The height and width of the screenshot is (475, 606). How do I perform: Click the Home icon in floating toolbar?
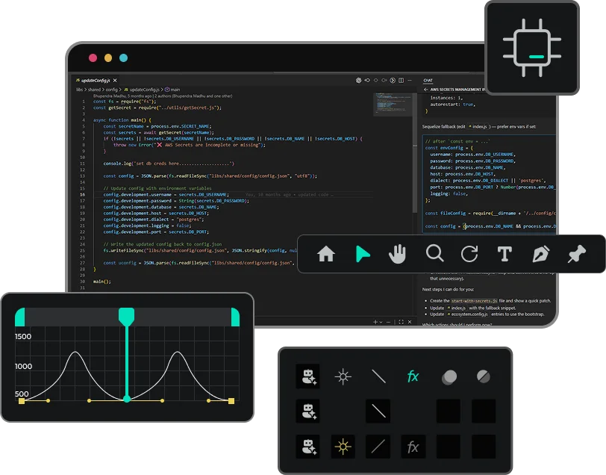click(326, 254)
